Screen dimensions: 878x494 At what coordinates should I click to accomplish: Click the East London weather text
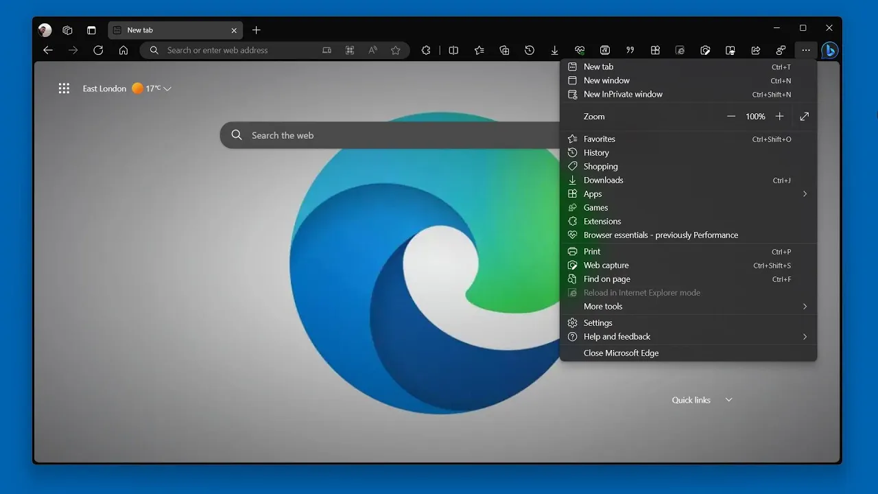[x=104, y=89]
